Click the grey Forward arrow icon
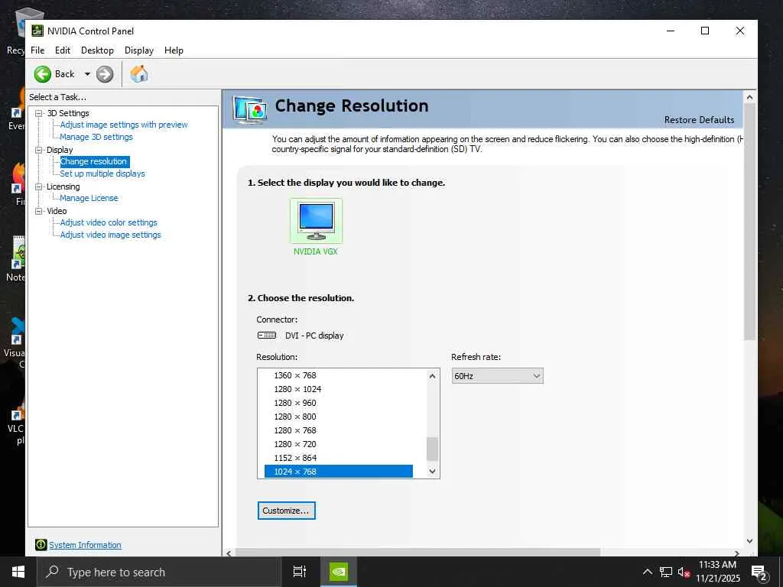This screenshot has height=587, width=783. tap(104, 74)
